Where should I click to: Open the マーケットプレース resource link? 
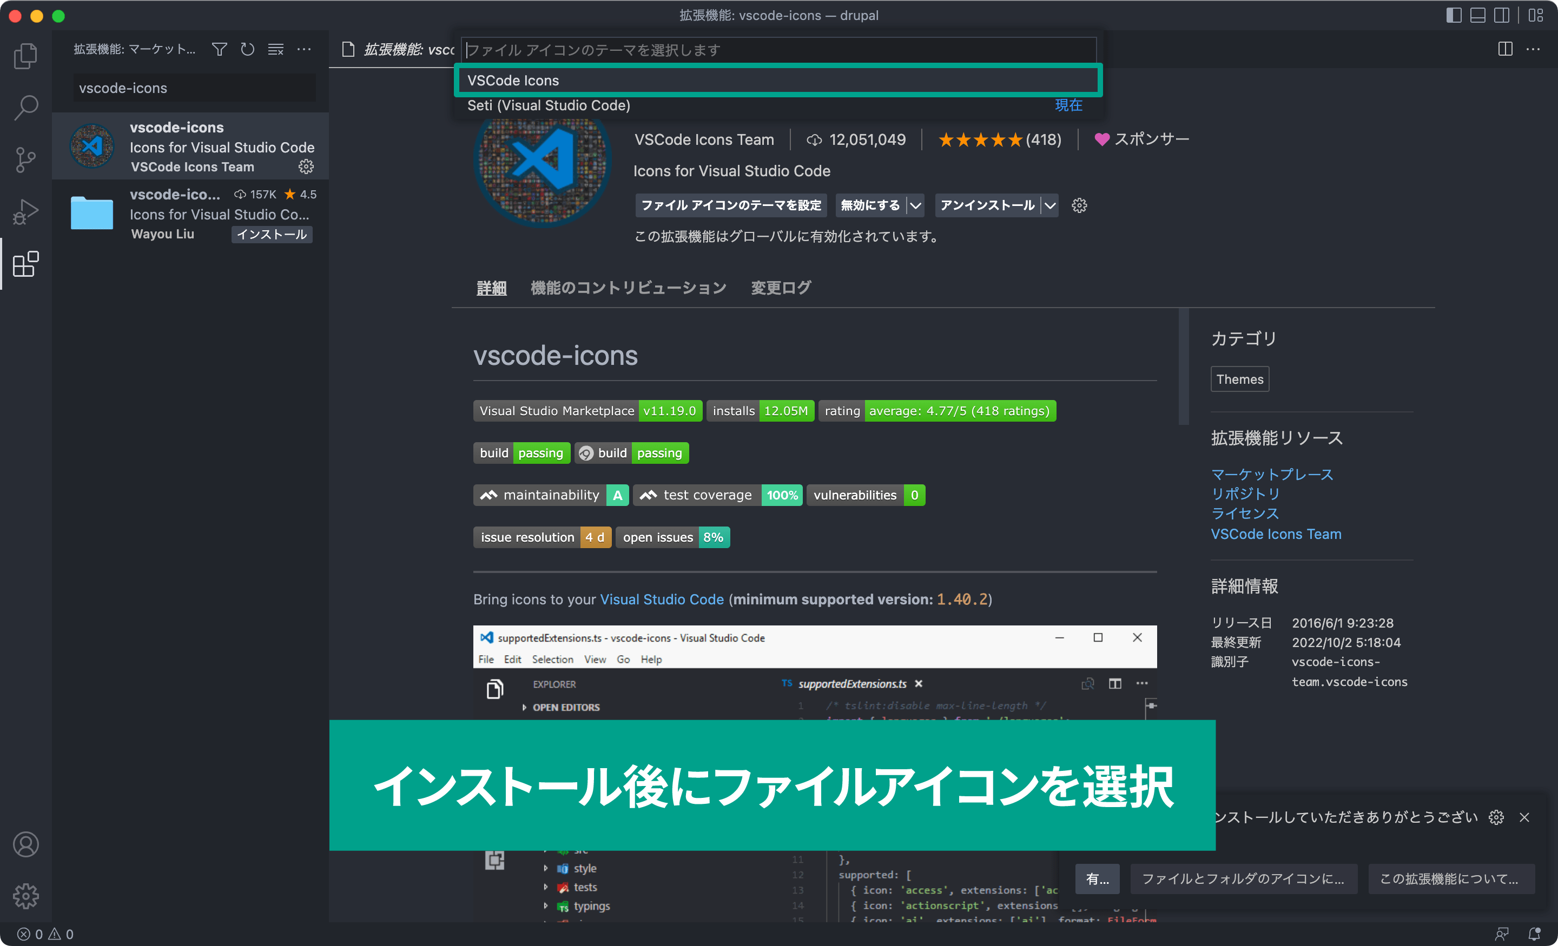coord(1272,474)
